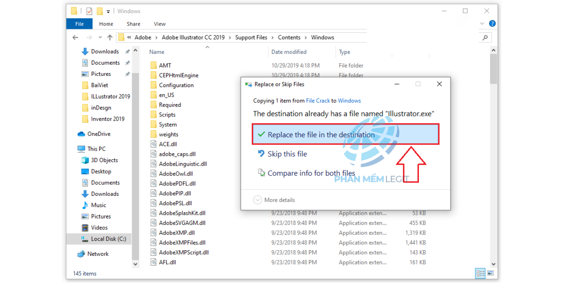563x283 pixels.
Task: Select the weights folder
Action: click(x=169, y=135)
